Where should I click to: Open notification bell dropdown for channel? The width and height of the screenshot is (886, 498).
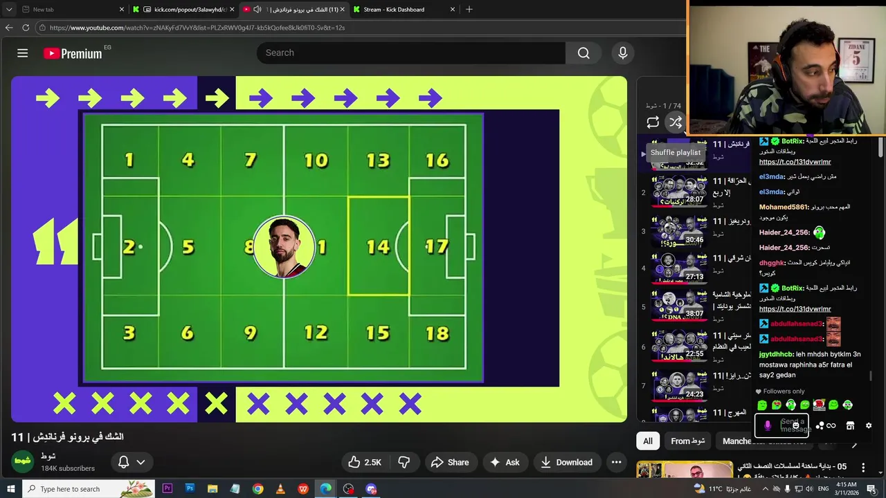(x=132, y=462)
